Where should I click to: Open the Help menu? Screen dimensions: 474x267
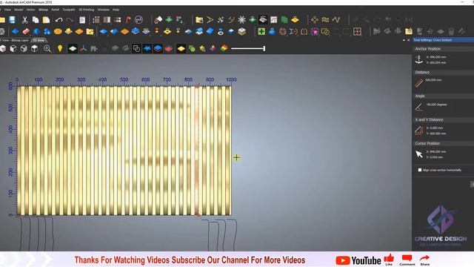[x=116, y=10]
